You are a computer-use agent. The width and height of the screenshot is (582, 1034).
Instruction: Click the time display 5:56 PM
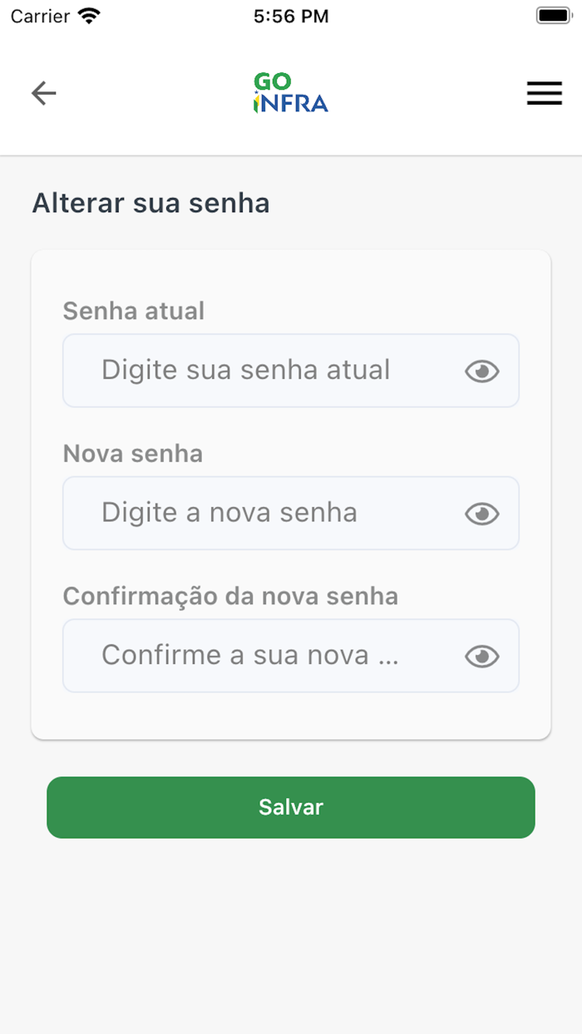click(x=290, y=14)
